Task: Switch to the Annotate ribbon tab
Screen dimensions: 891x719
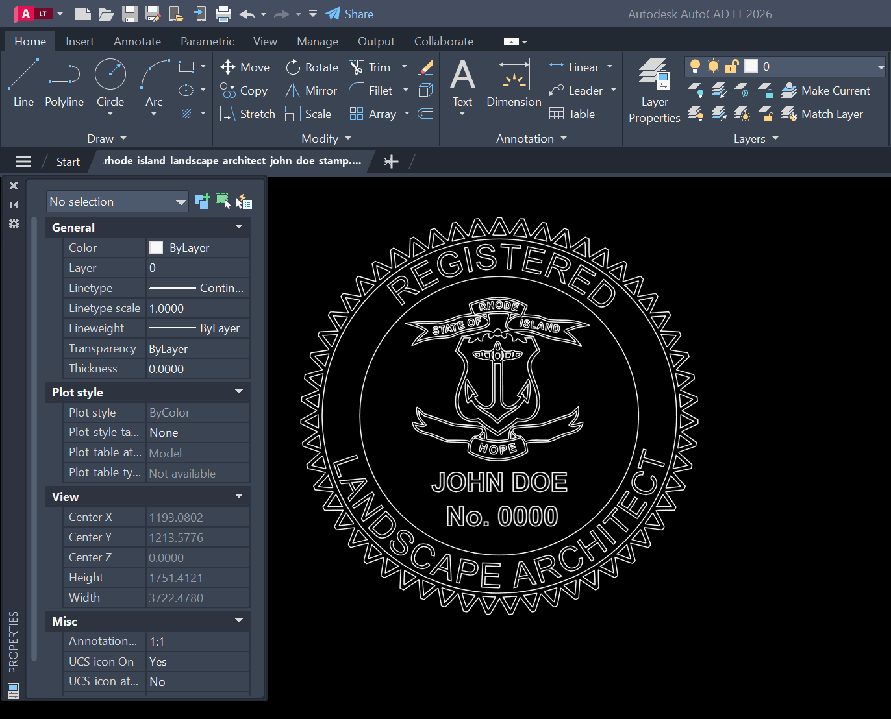Action: (x=137, y=41)
